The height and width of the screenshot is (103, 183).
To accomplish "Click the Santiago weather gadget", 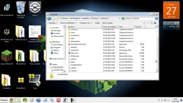I will tap(171, 25).
